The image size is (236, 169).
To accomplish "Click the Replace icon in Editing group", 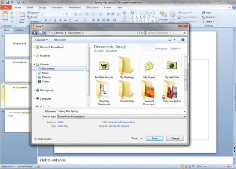I will (203, 17).
